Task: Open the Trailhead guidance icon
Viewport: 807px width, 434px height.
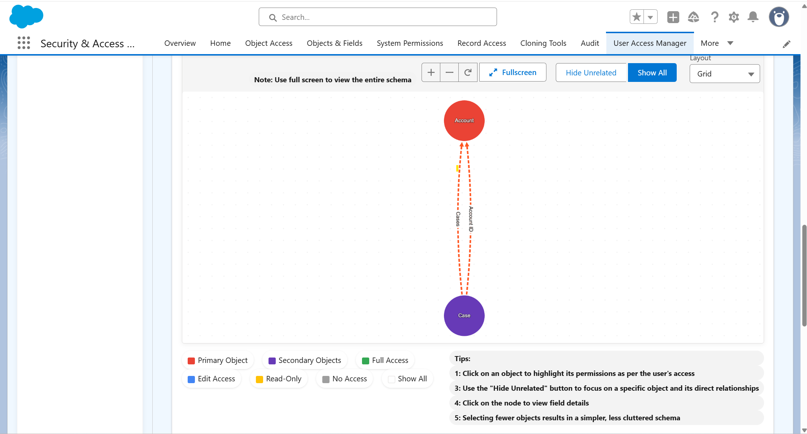Action: click(693, 17)
